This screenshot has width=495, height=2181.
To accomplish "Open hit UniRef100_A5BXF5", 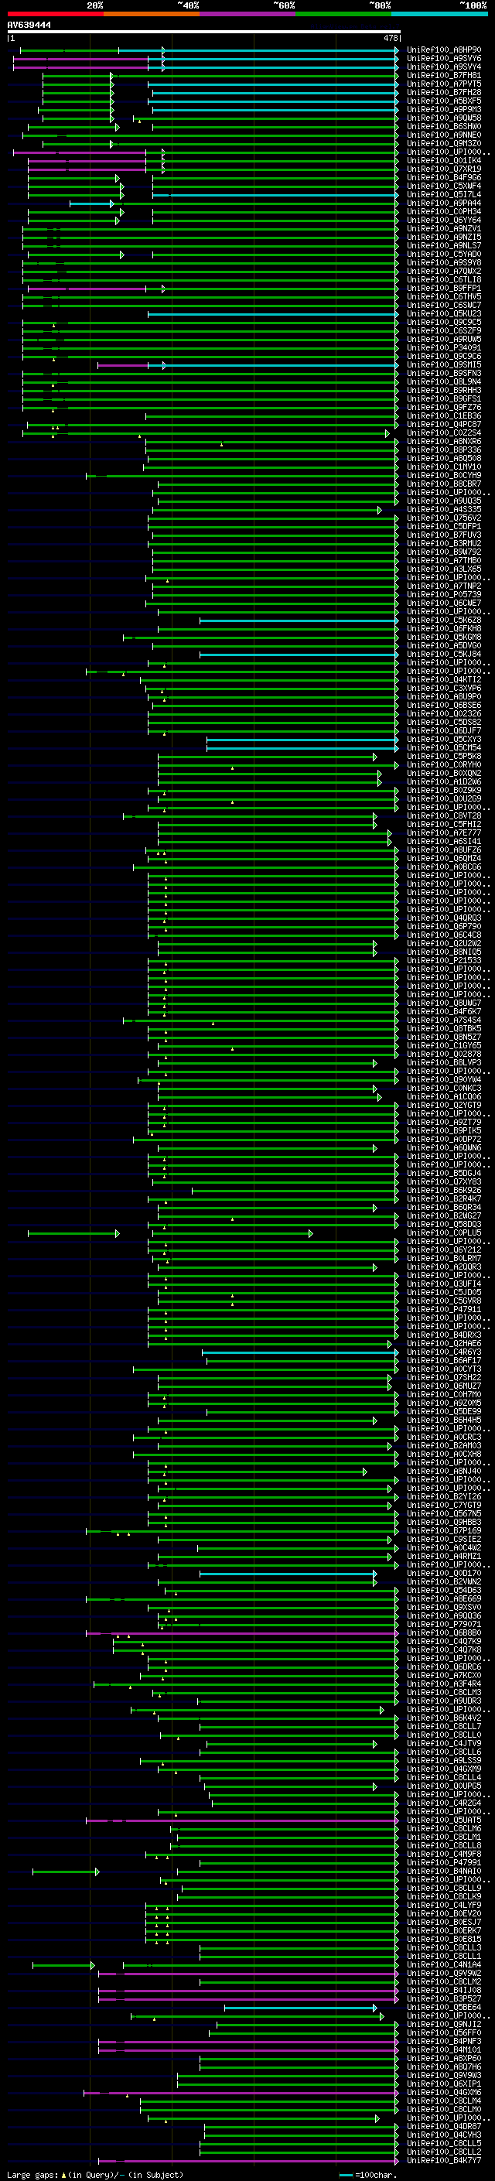I will [x=443, y=101].
